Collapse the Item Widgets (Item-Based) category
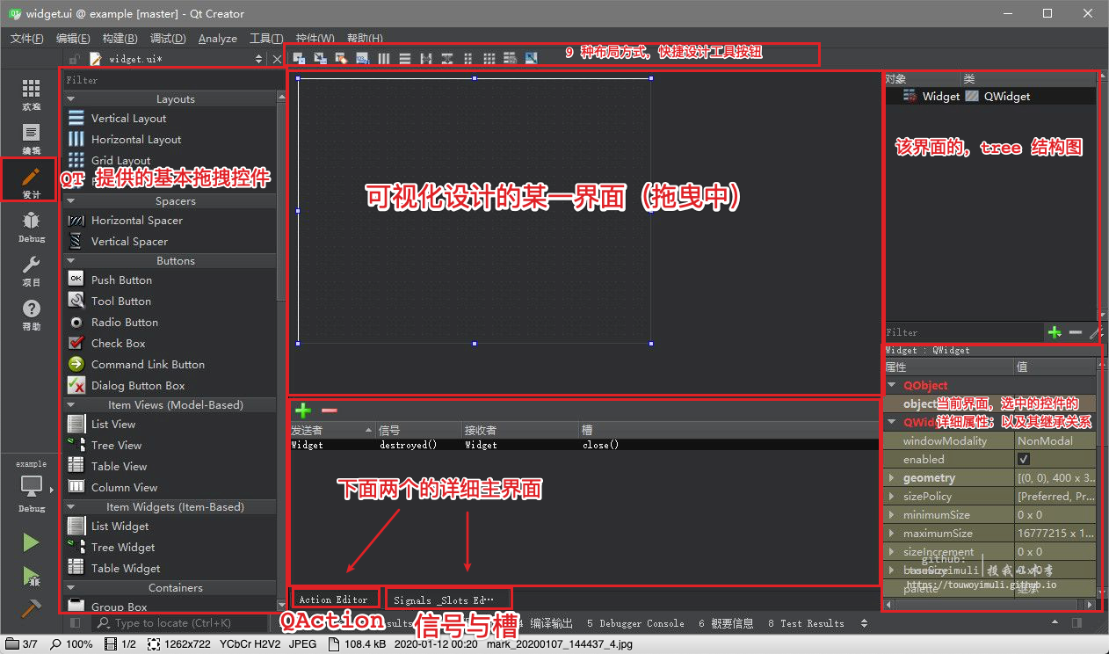The image size is (1109, 654). (71, 507)
